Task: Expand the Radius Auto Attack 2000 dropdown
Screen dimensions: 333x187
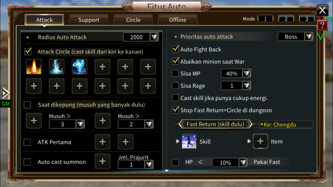Action: coord(154,37)
